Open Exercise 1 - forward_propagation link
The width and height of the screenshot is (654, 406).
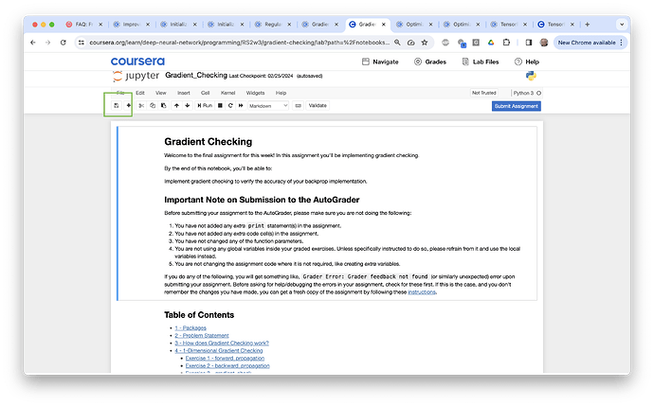pyautogui.click(x=225, y=358)
